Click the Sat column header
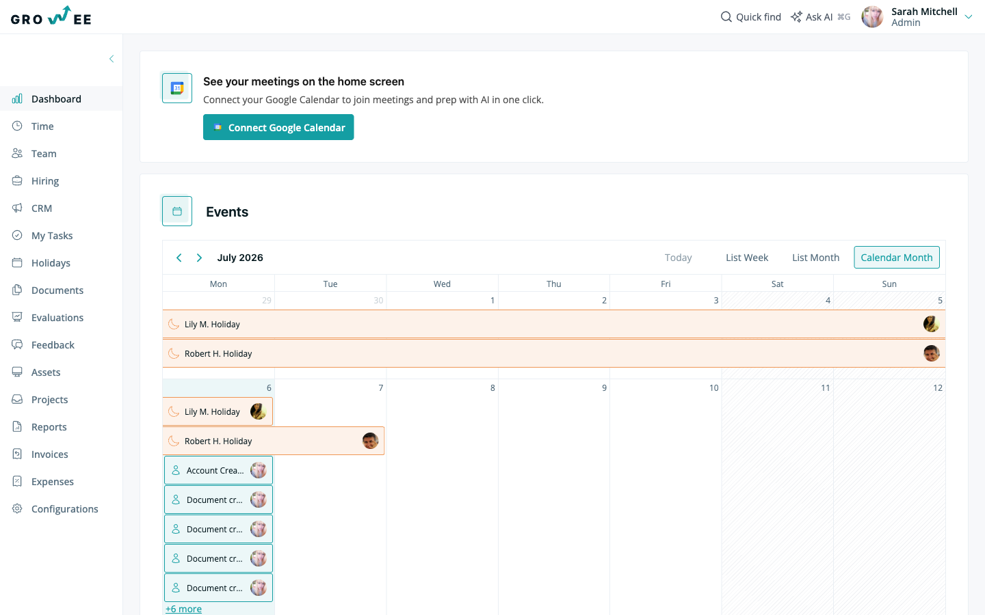 (777, 284)
